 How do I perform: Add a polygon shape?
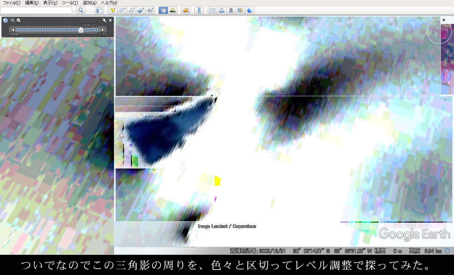click(x=122, y=10)
